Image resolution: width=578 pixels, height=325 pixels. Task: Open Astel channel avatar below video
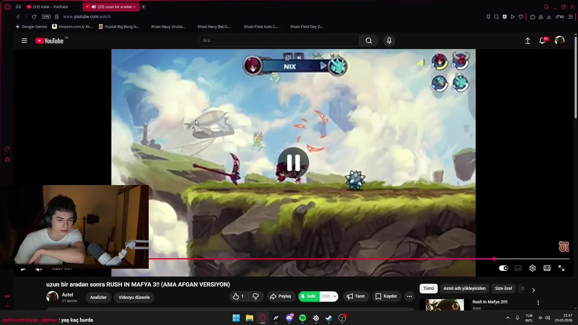point(52,297)
